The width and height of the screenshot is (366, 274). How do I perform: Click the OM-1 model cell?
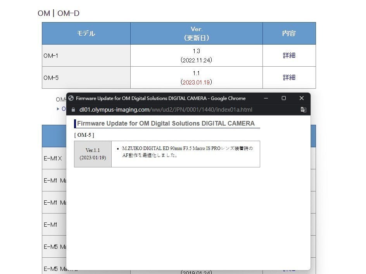pyautogui.click(x=86, y=55)
